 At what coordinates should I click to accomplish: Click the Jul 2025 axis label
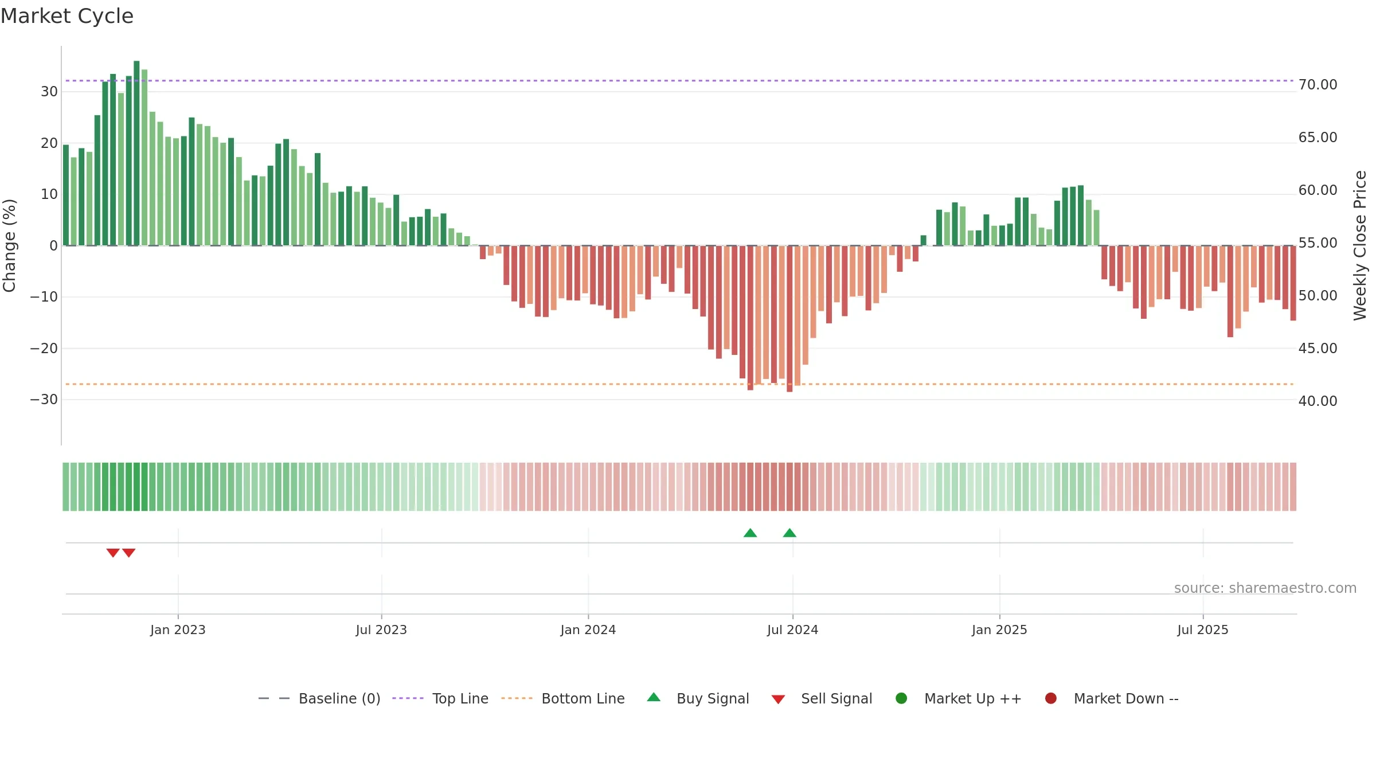1203,630
